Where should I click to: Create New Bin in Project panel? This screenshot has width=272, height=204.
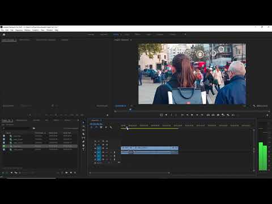click(x=66, y=173)
